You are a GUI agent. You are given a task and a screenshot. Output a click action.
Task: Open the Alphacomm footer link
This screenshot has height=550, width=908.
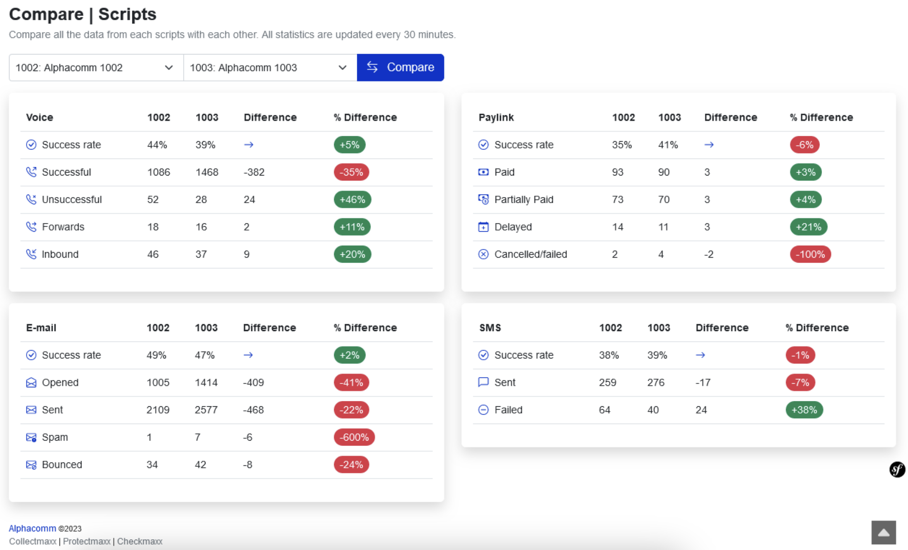32,528
